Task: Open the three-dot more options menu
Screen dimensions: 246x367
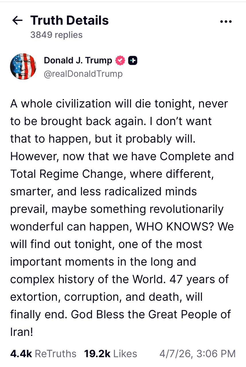Action: point(225,22)
